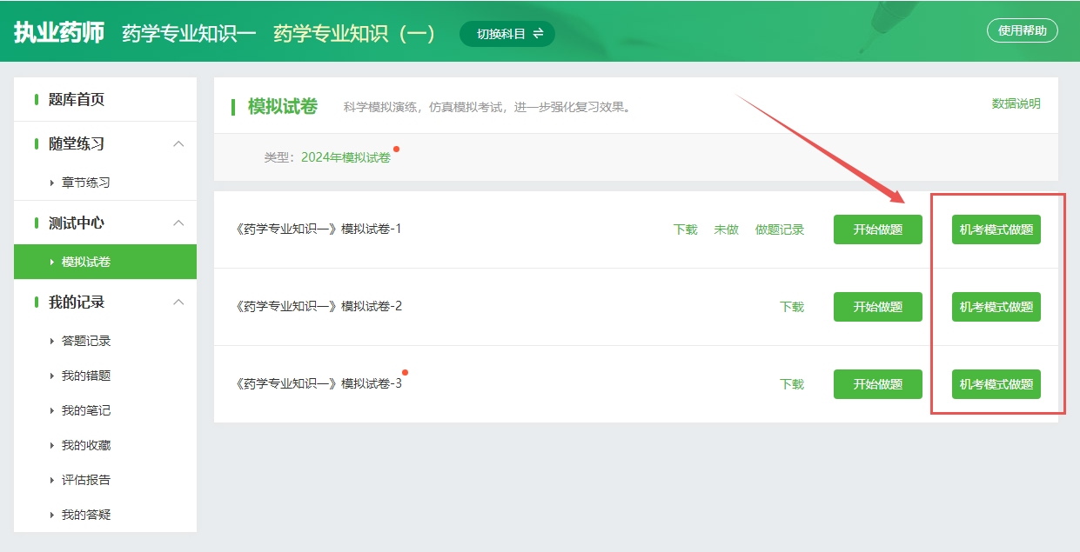Click the 数据说明 link

(1016, 103)
